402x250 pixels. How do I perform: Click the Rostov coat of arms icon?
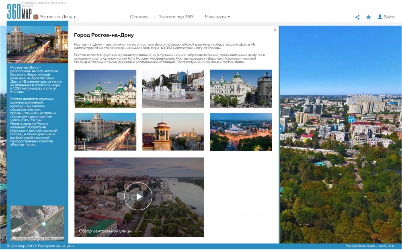(x=36, y=17)
